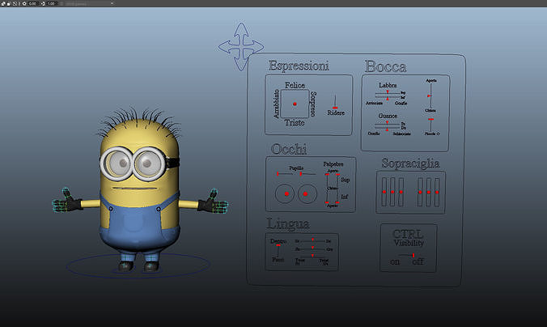Click the Lingua heading text
The height and width of the screenshot is (327, 547).
tap(288, 224)
